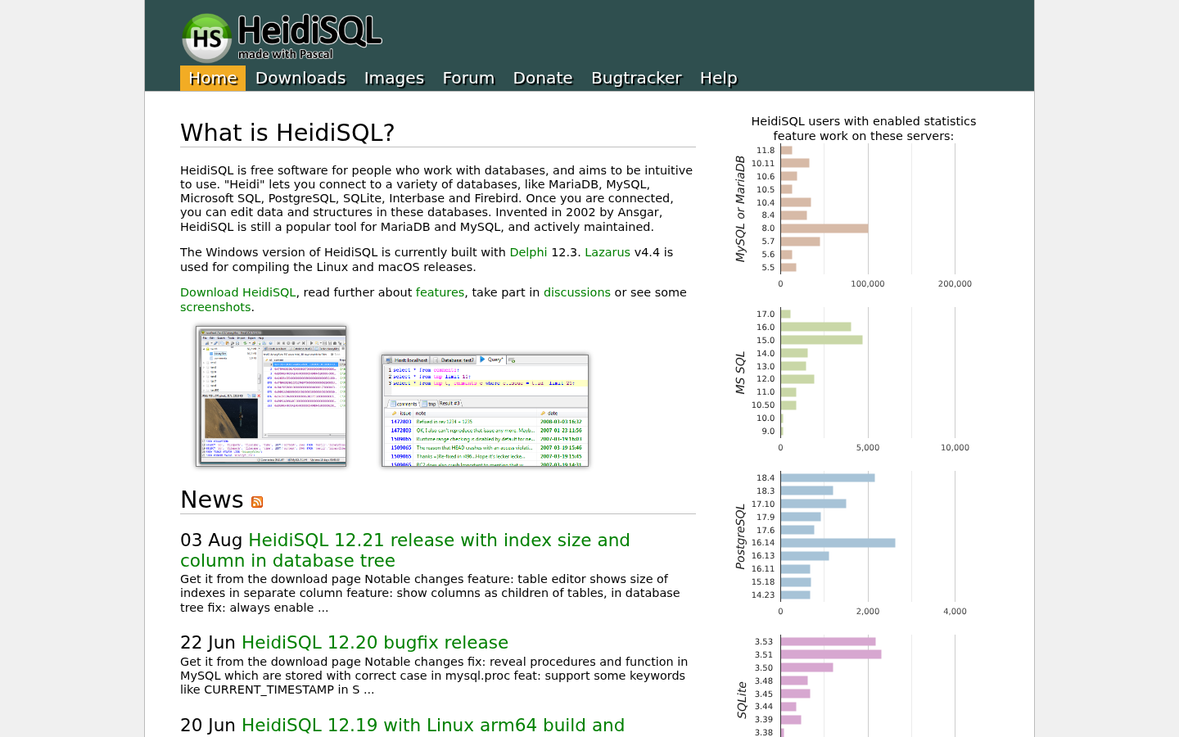1179x737 pixels.
Task: Open the screenshots link
Action: click(x=215, y=307)
